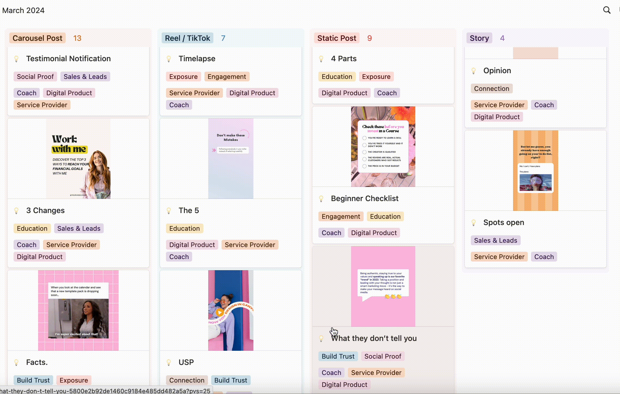Viewport: 620px width, 394px height.
Task: Click Social Proof tag on Testimonial Notification
Action: (x=35, y=77)
